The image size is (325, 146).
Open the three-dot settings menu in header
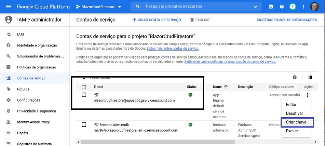tap(304, 6)
